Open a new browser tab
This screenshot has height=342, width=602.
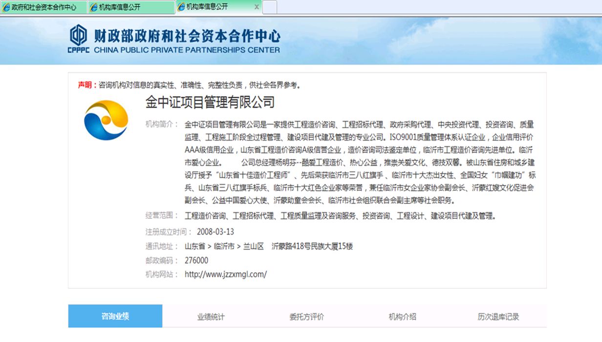point(270,7)
